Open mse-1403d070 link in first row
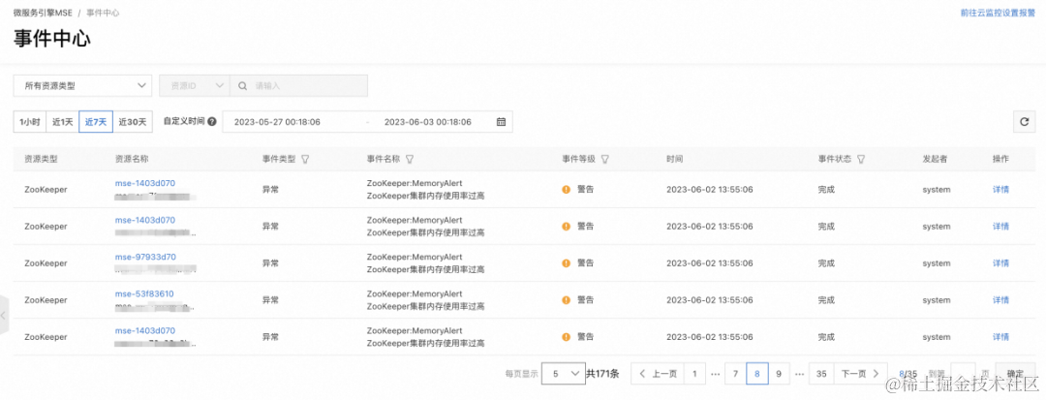 click(x=144, y=183)
